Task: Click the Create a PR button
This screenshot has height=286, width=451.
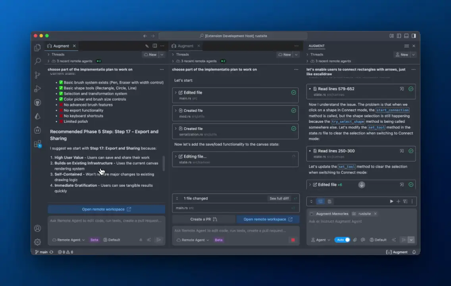Action: tap(203, 219)
